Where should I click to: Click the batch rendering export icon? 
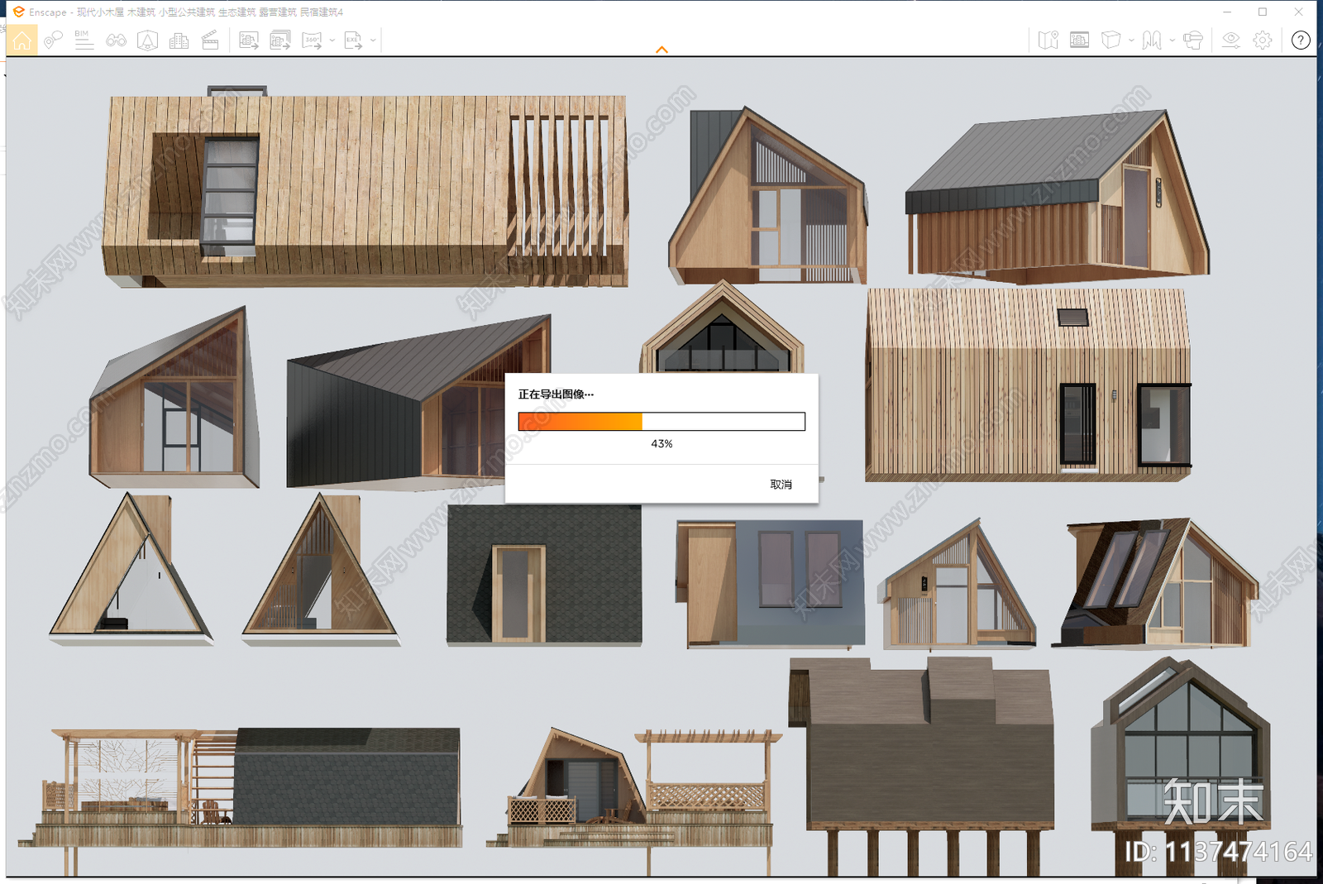click(280, 40)
